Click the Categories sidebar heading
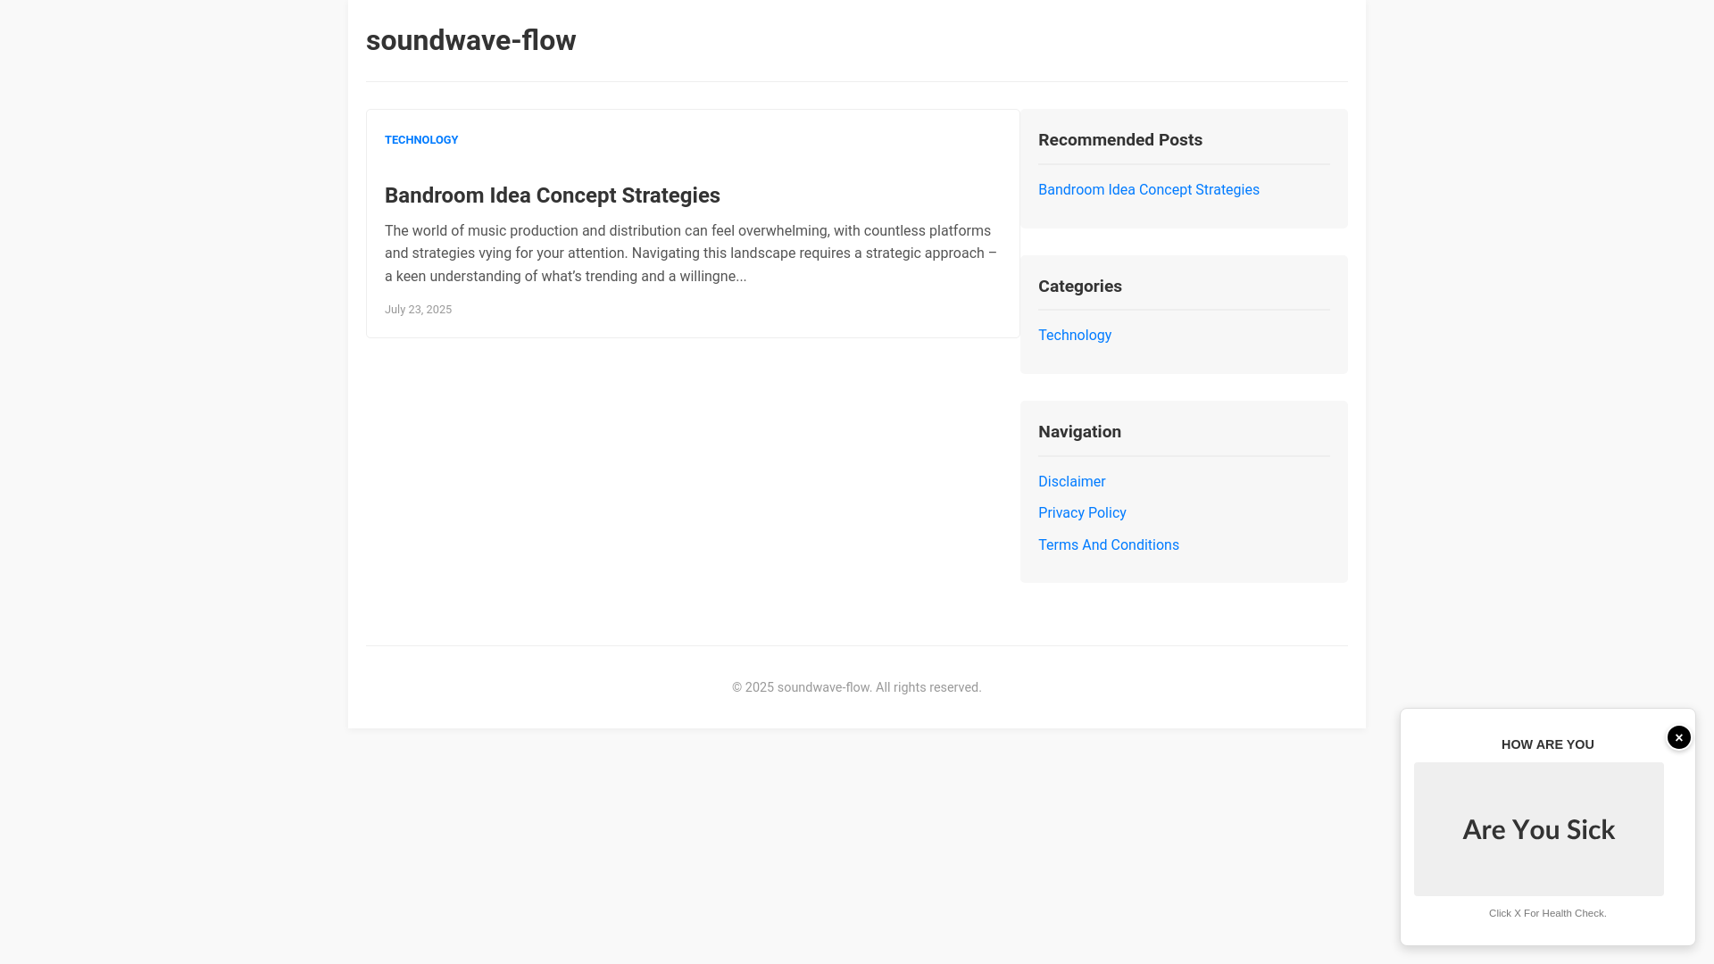1714x964 pixels. pyautogui.click(x=1080, y=287)
